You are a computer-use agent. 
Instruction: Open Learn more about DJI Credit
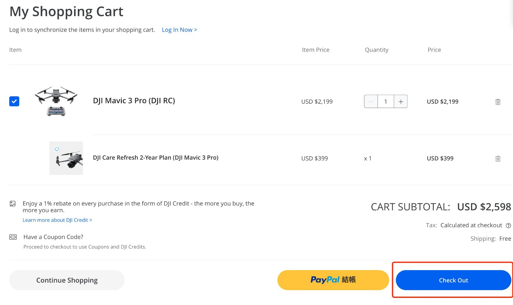tap(57, 220)
